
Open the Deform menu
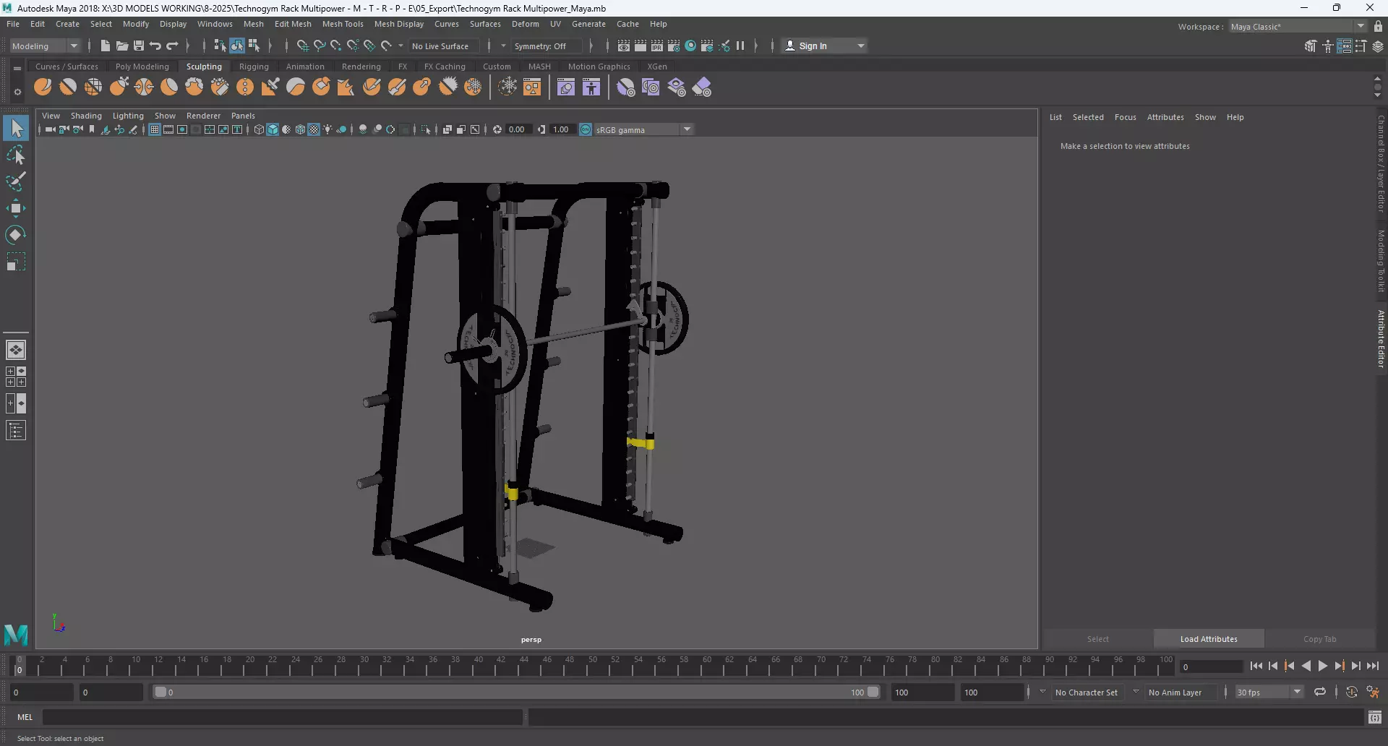(x=526, y=24)
